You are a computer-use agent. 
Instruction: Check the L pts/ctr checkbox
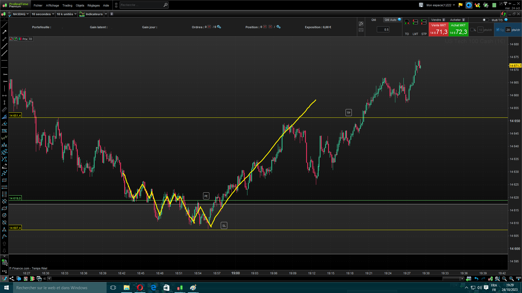pos(472,30)
